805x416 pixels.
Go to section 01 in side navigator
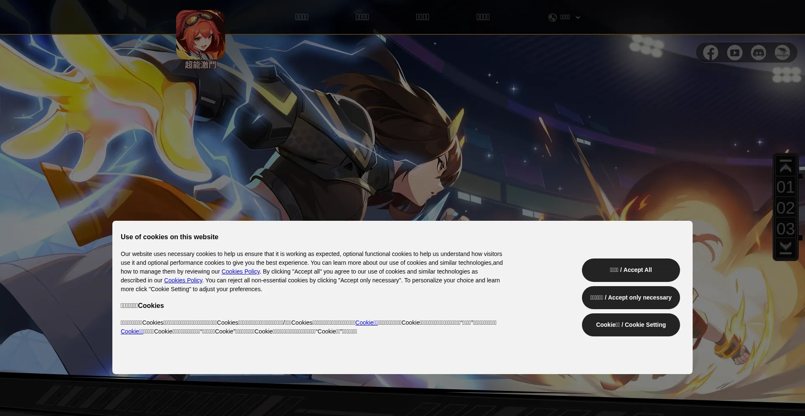coord(786,187)
